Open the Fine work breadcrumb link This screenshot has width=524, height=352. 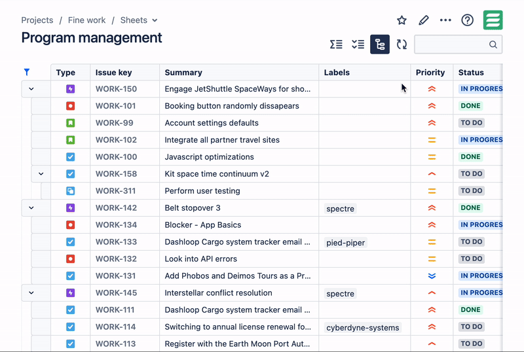pyautogui.click(x=86, y=20)
